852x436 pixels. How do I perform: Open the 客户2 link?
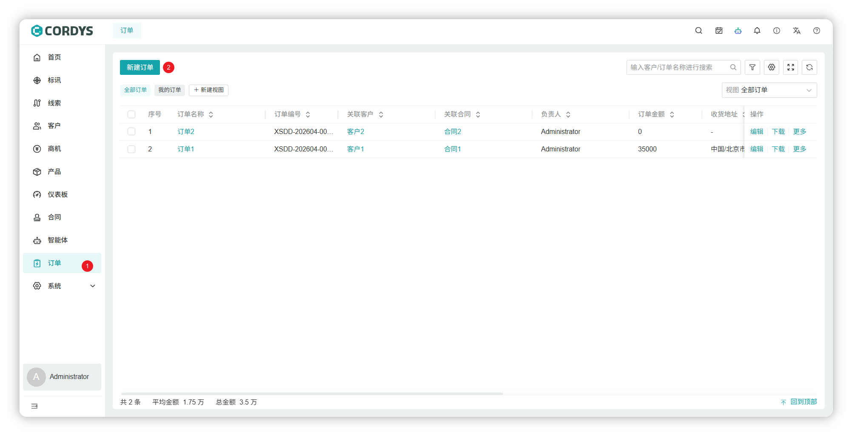(x=355, y=132)
